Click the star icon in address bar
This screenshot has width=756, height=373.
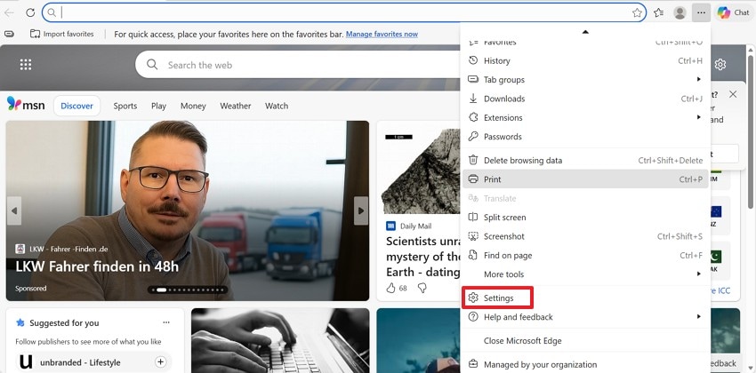point(637,13)
